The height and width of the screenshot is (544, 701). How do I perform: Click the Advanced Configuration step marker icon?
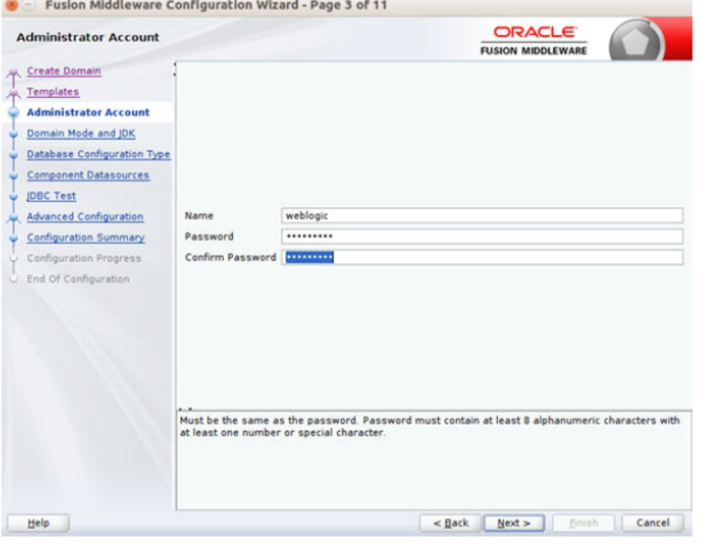click(14, 219)
